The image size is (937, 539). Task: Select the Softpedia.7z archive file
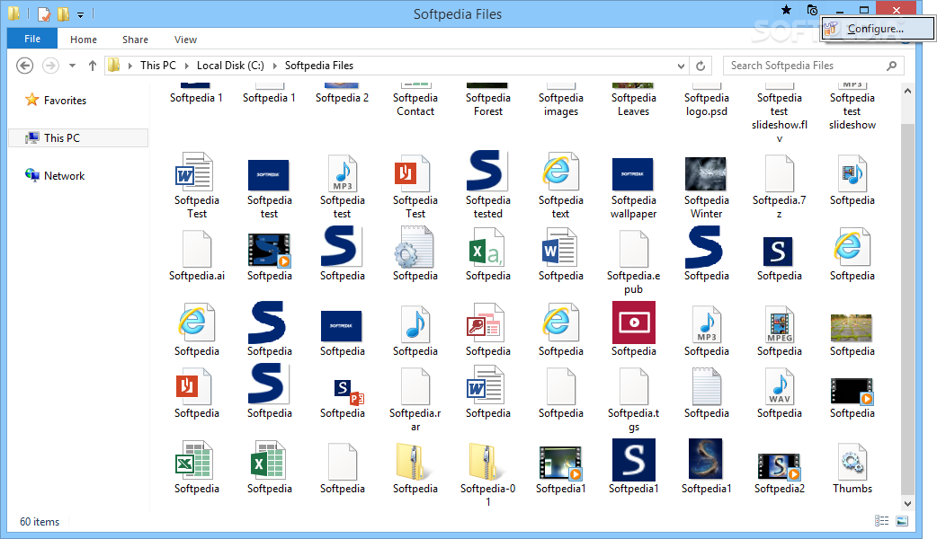pos(780,186)
